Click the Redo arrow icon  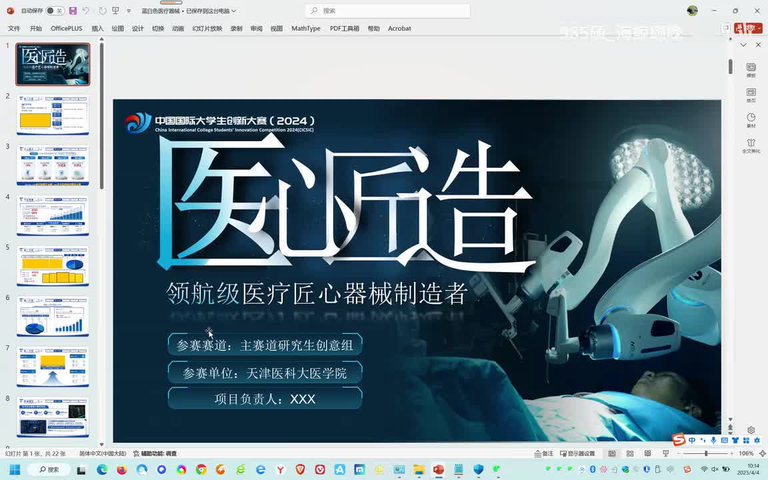tap(103, 11)
